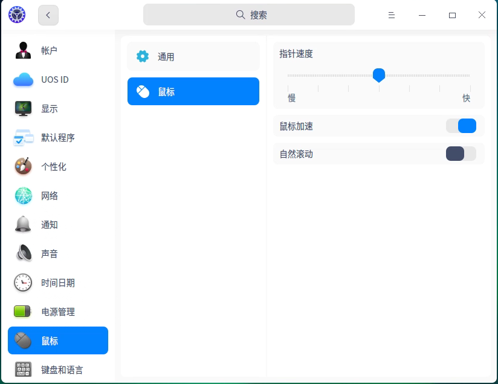The height and width of the screenshot is (384, 498).
Task: Click the 自然滚动 label text
Action: (x=296, y=154)
